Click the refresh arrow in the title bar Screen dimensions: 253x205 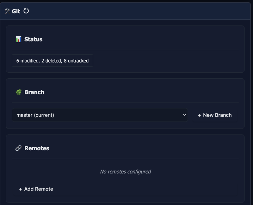click(26, 10)
